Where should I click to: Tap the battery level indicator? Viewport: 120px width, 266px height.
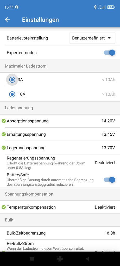111,7
